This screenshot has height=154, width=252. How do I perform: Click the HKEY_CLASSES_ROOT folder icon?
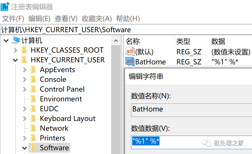[24, 50]
